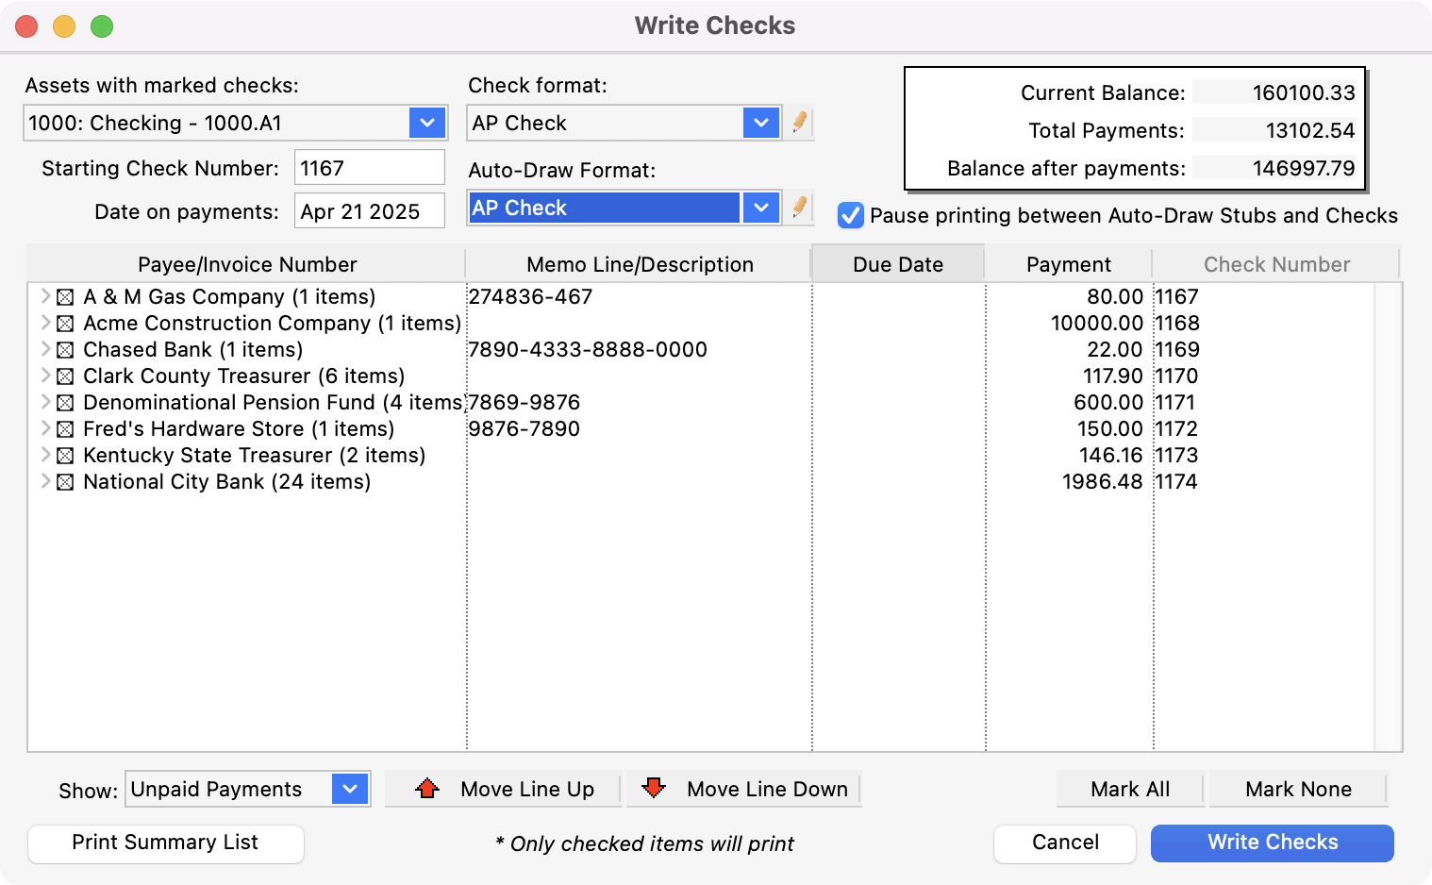This screenshot has height=885, width=1432.
Task: Disable Pause printing between Auto-Draw Stubs checkbox
Action: [x=851, y=215]
